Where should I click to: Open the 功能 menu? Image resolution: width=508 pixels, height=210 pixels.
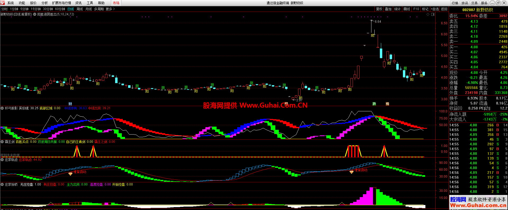coord(22,3)
